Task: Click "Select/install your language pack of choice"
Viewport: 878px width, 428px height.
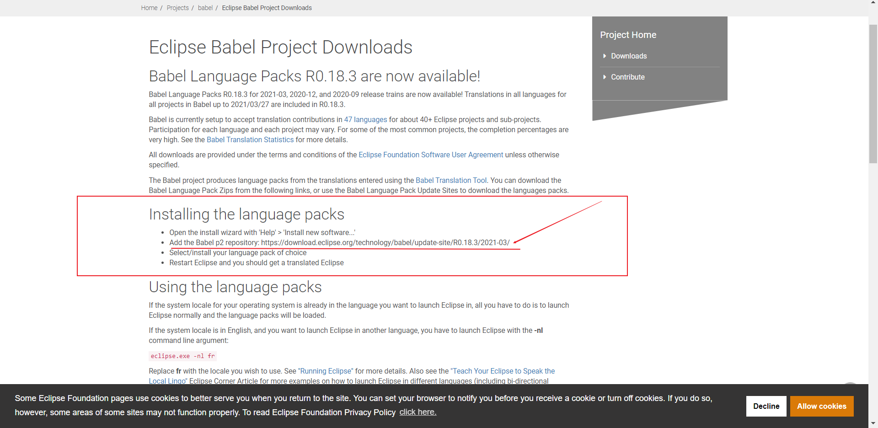Action: coord(238,252)
